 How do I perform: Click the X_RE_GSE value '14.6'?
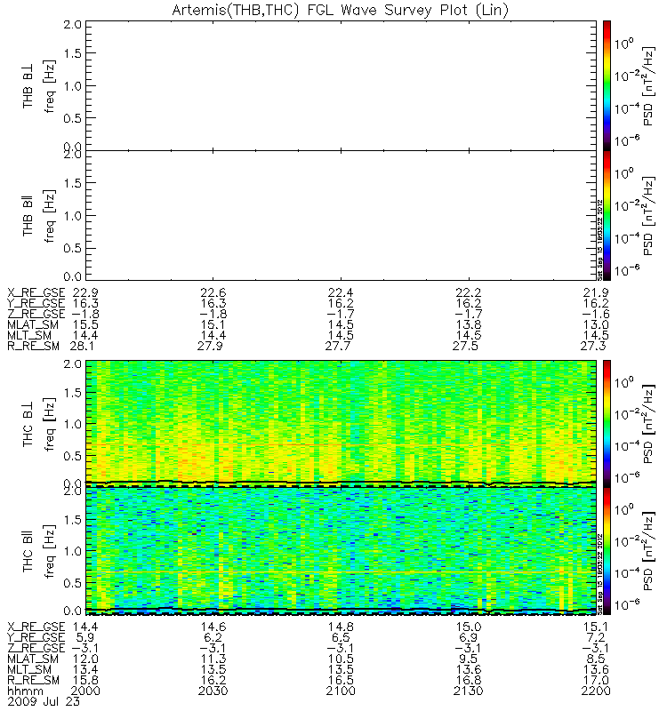tap(213, 627)
